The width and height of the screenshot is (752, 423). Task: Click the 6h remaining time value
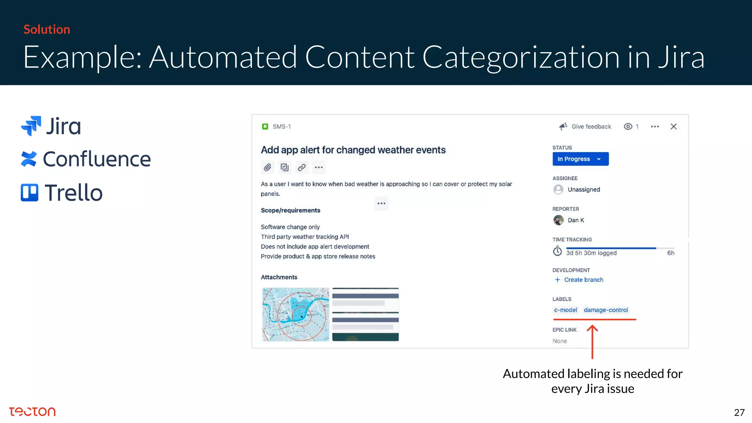[671, 253]
